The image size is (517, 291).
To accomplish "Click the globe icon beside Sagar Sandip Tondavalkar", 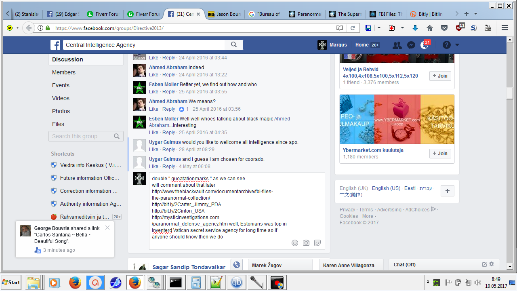I will pos(237,265).
